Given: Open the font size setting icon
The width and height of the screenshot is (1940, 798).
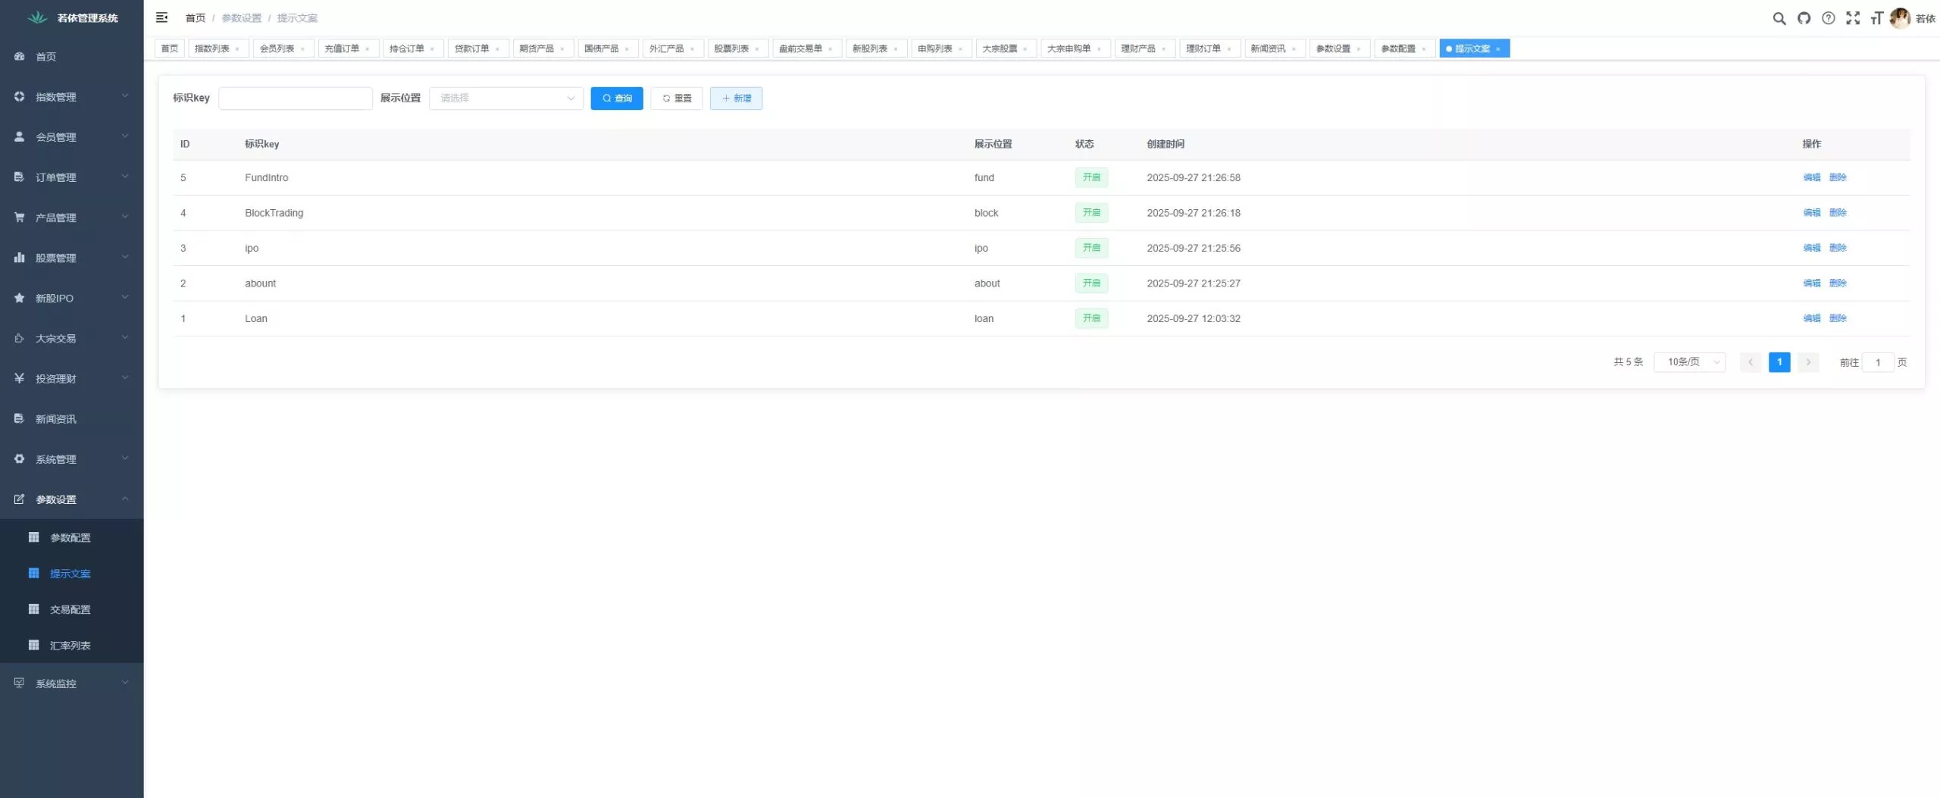Looking at the screenshot, I should [x=1876, y=18].
